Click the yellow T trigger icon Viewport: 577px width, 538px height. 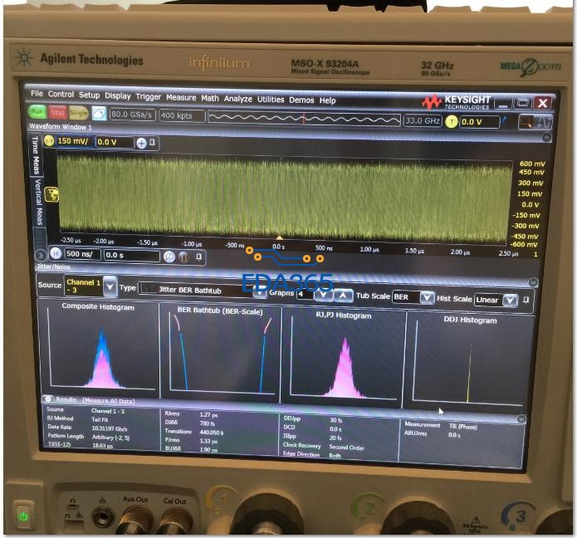(x=451, y=122)
